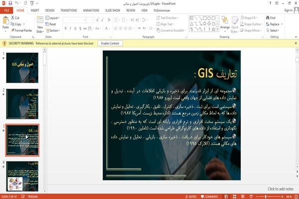Click Convert to SmartArt

pos(171,30)
